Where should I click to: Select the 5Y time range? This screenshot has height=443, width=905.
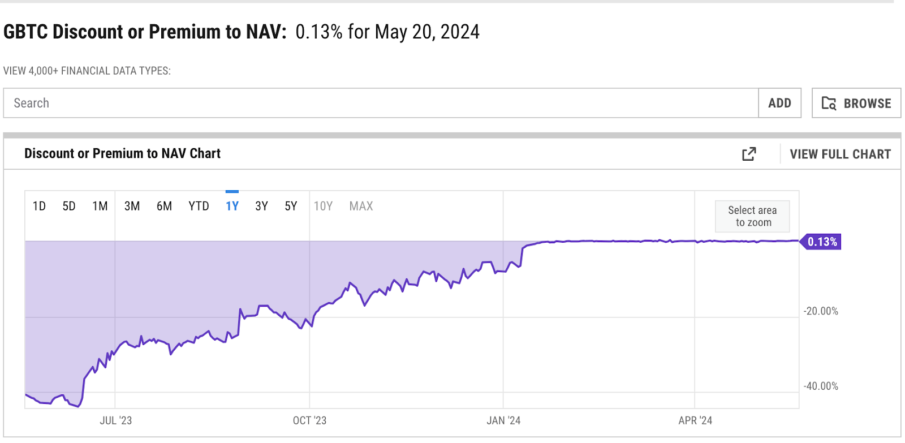pyautogui.click(x=291, y=206)
